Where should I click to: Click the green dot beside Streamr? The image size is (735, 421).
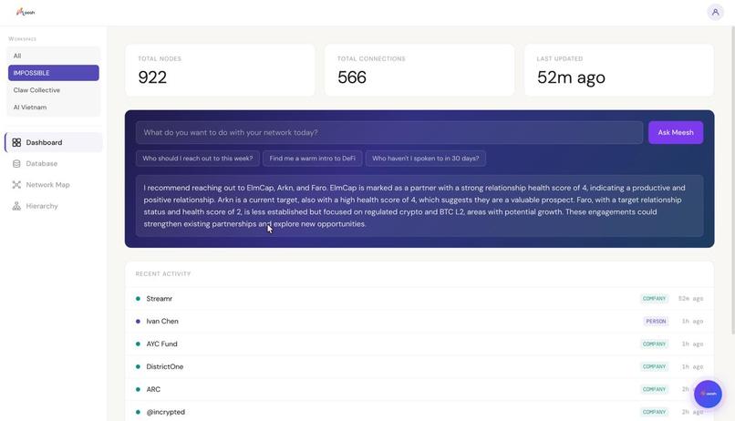click(x=138, y=298)
